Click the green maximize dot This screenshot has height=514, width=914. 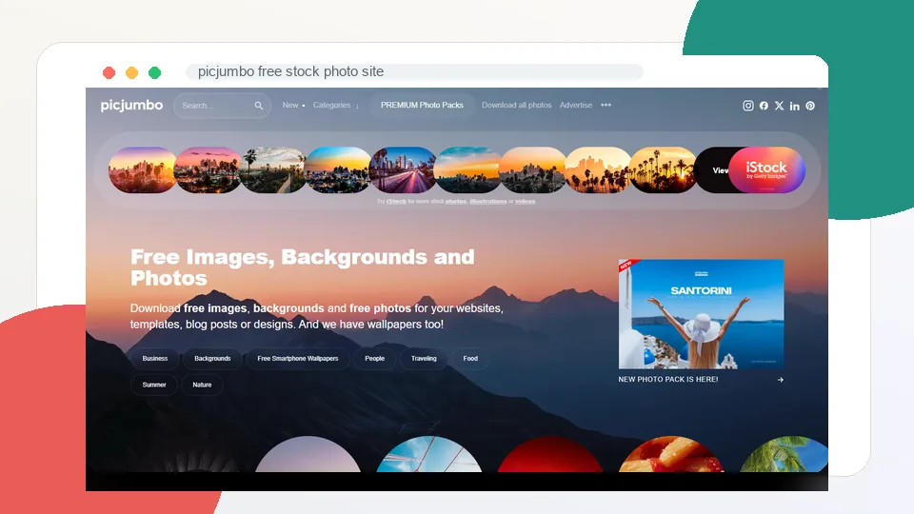[x=154, y=72]
